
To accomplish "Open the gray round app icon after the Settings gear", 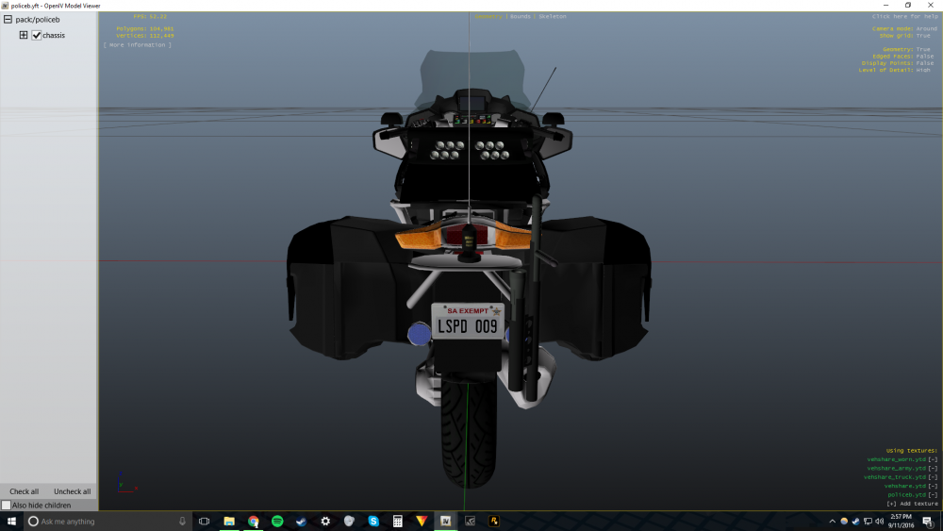I will tap(350, 522).
